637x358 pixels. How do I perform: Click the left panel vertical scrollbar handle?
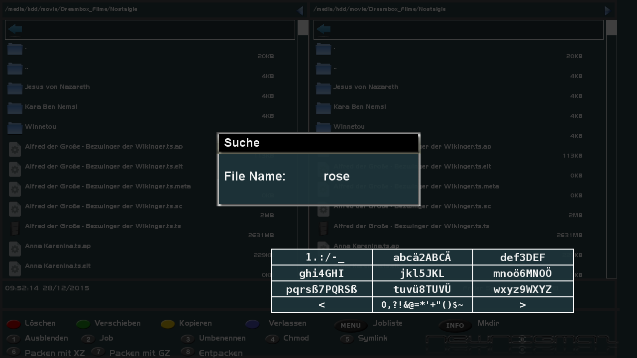303,28
